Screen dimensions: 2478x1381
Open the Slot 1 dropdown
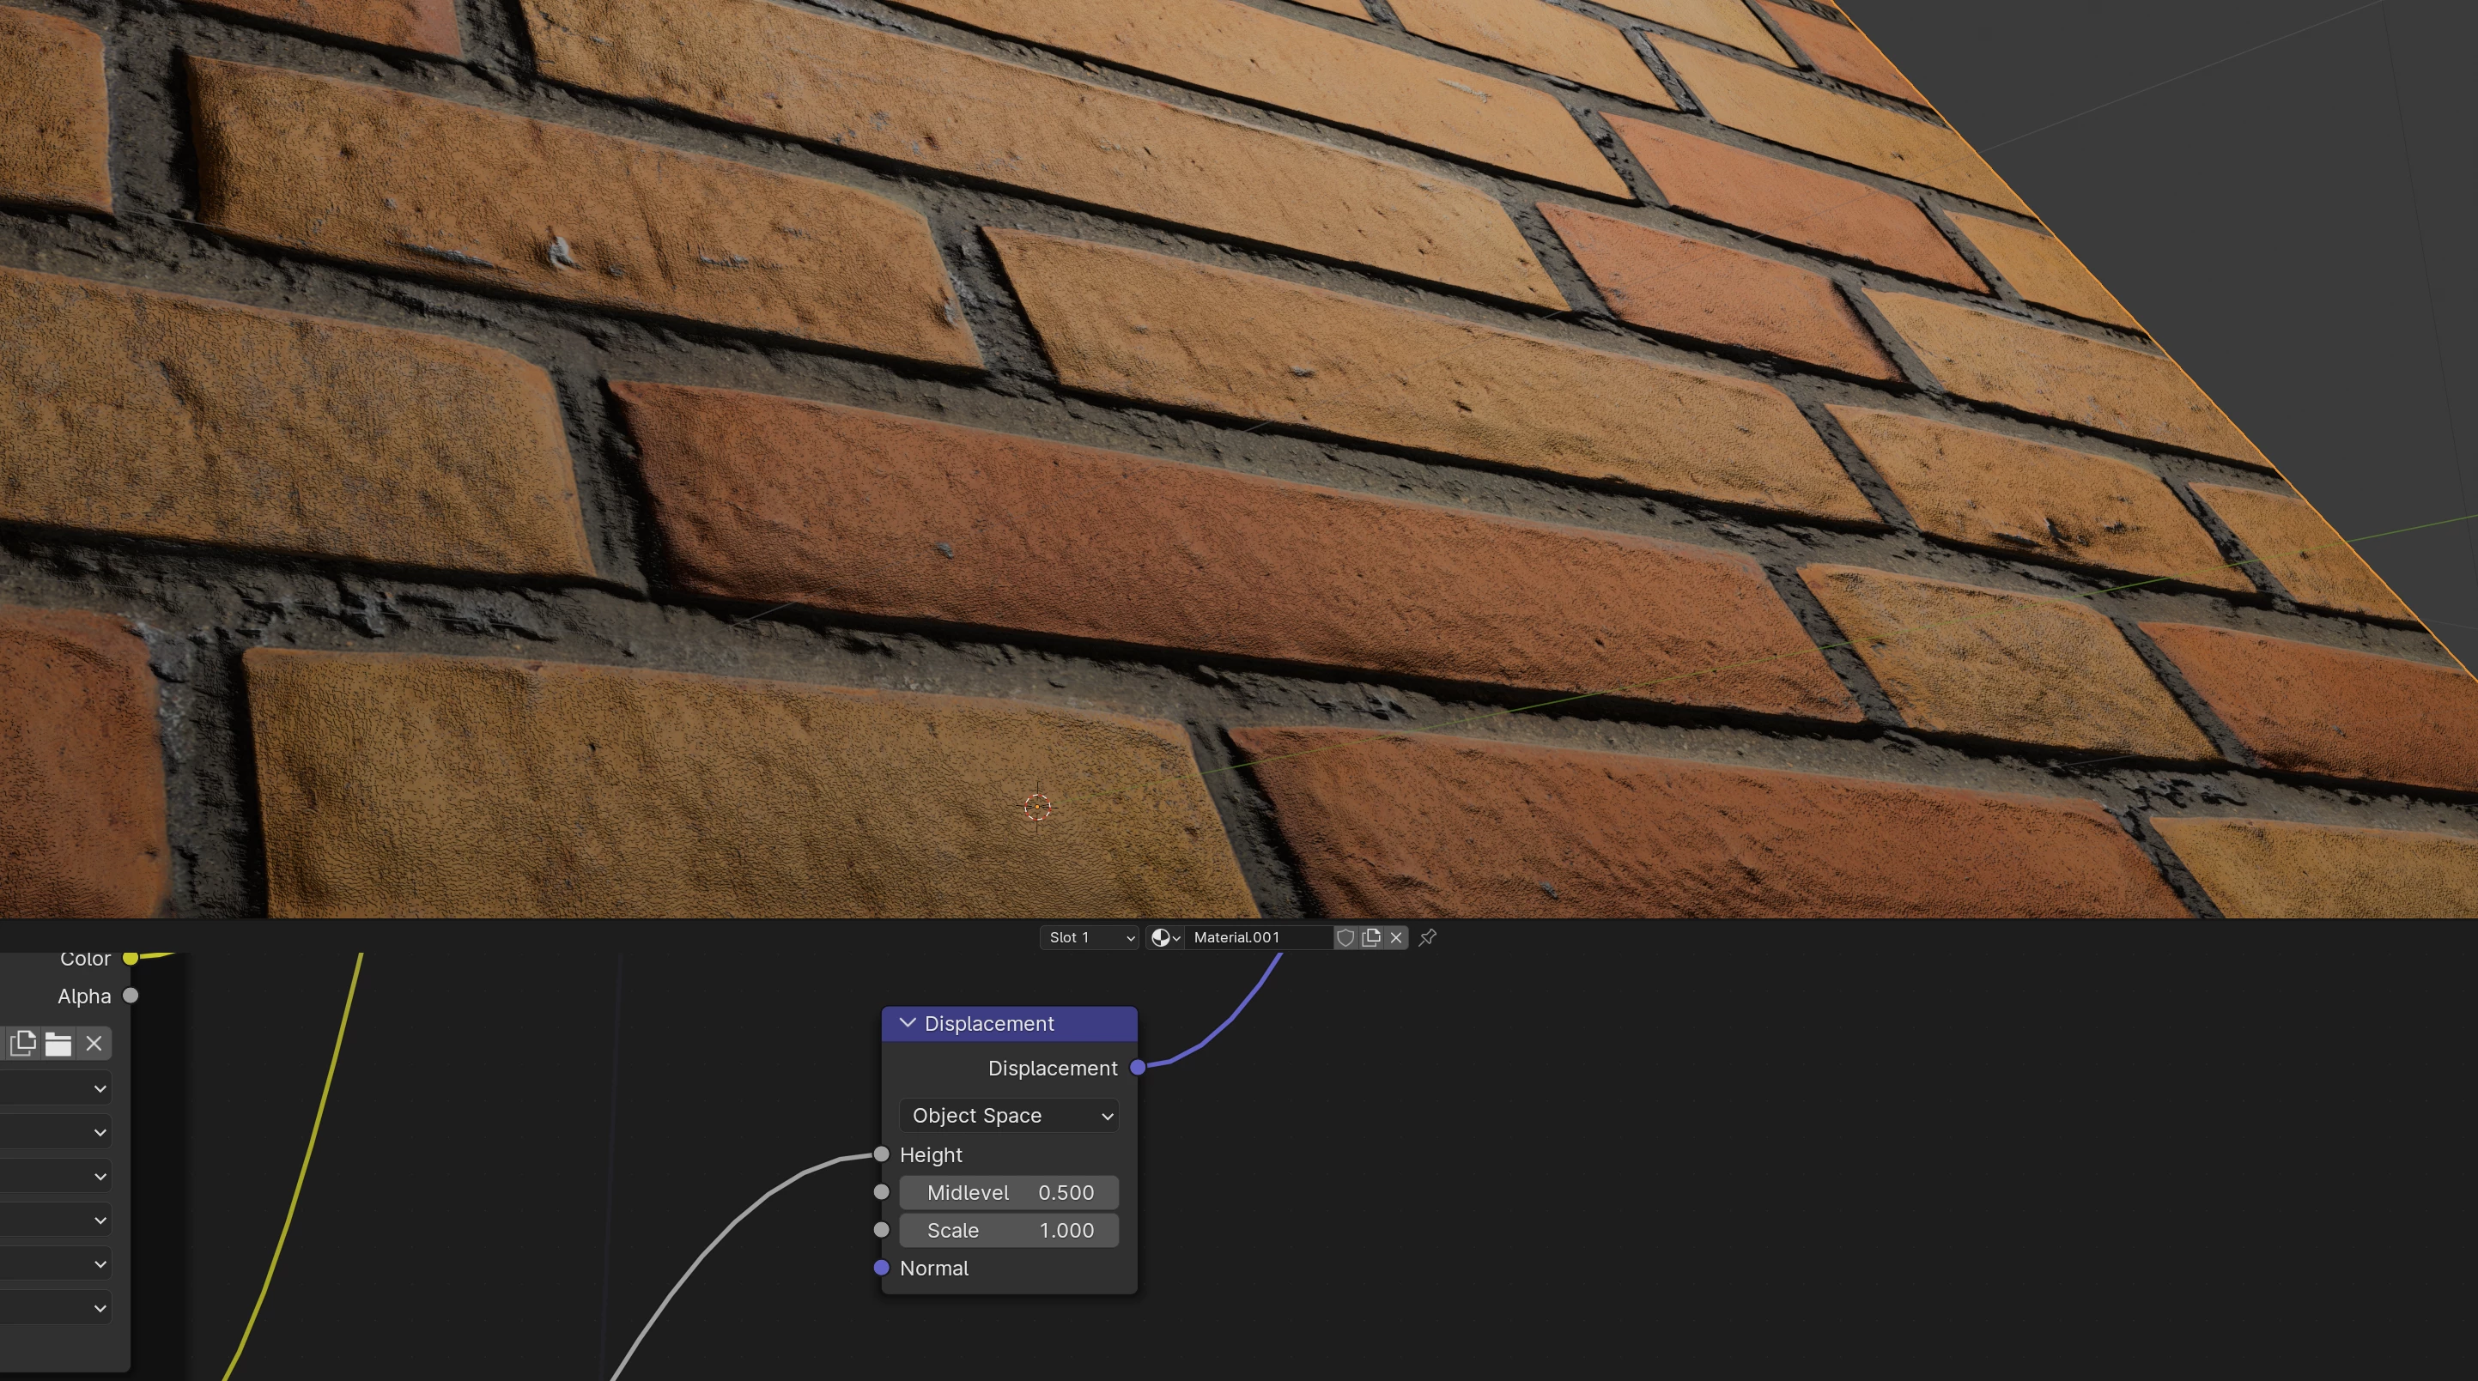(x=1089, y=936)
